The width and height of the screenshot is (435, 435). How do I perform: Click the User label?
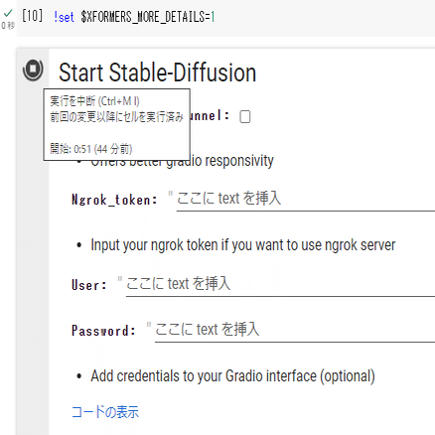(89, 285)
